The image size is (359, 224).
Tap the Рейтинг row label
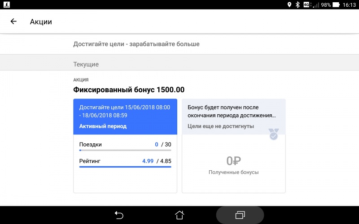(x=90, y=161)
